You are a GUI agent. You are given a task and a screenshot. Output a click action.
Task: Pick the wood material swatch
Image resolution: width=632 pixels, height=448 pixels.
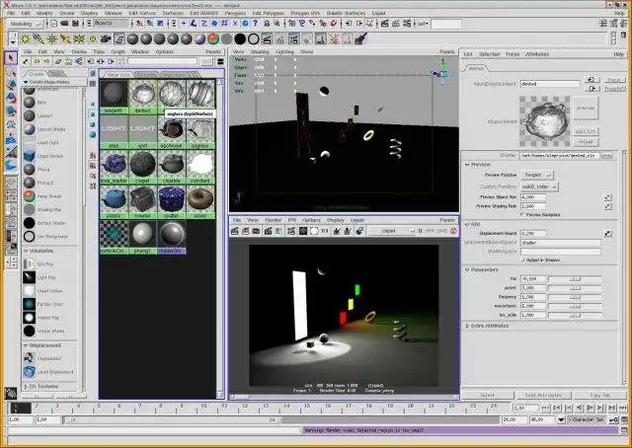tap(200, 198)
